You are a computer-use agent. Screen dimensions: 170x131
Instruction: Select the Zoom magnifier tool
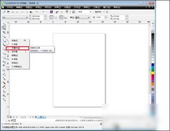4,36
